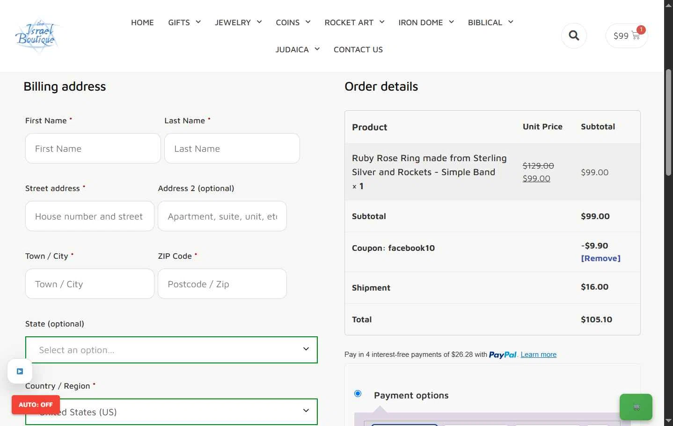This screenshot has height=426, width=673.
Task: Click the page vertical scrollbar thumb
Action: [x=668, y=122]
